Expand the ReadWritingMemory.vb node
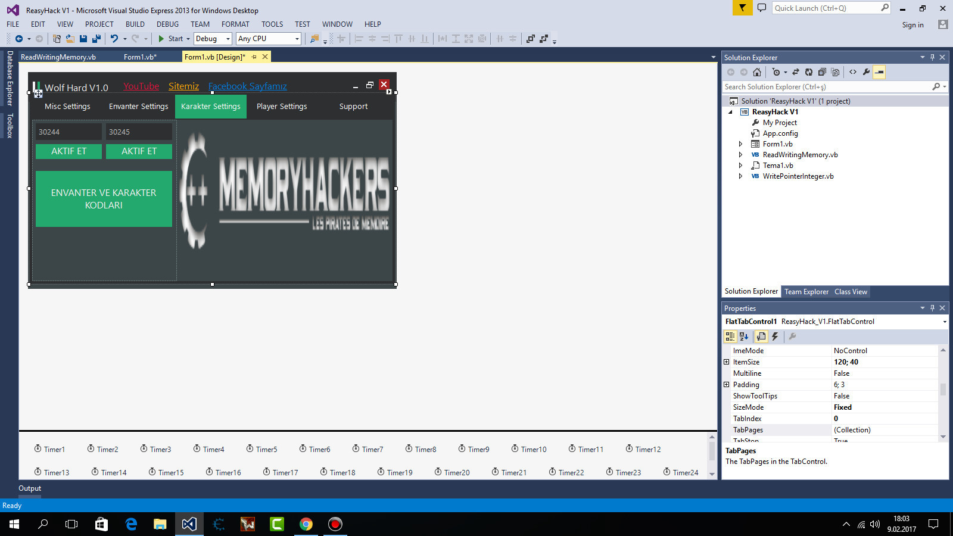Image resolution: width=953 pixels, height=536 pixels. [x=740, y=155]
